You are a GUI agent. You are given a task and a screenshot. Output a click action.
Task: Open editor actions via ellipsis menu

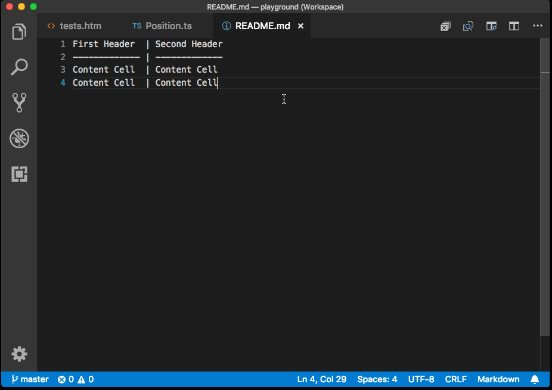[x=537, y=26]
